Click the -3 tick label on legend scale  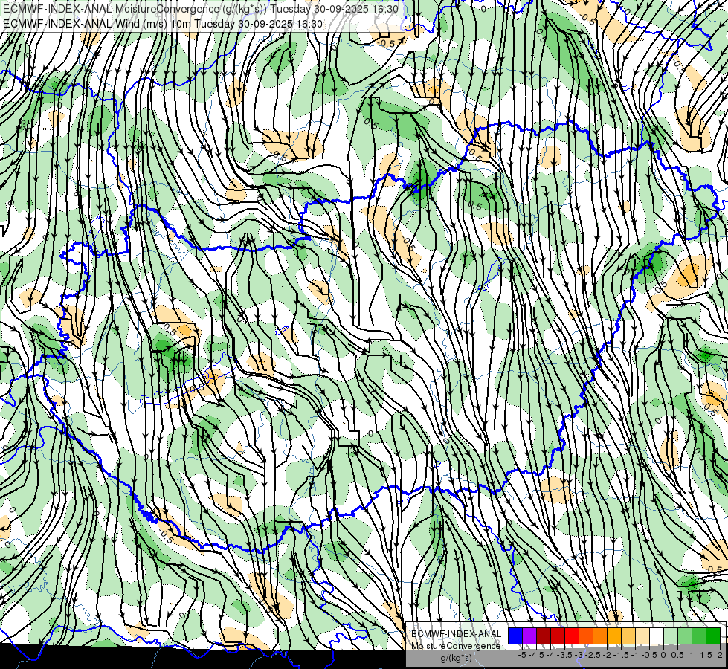[x=578, y=655]
